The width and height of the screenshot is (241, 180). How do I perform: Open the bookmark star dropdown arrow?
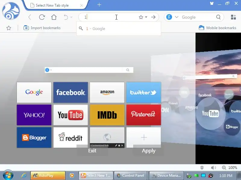pyautogui.click(x=146, y=17)
